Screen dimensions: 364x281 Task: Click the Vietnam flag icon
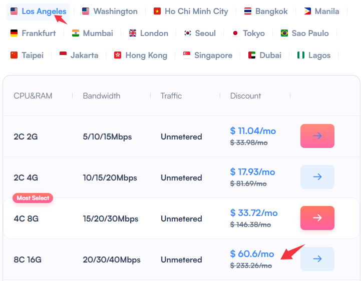coord(157,11)
